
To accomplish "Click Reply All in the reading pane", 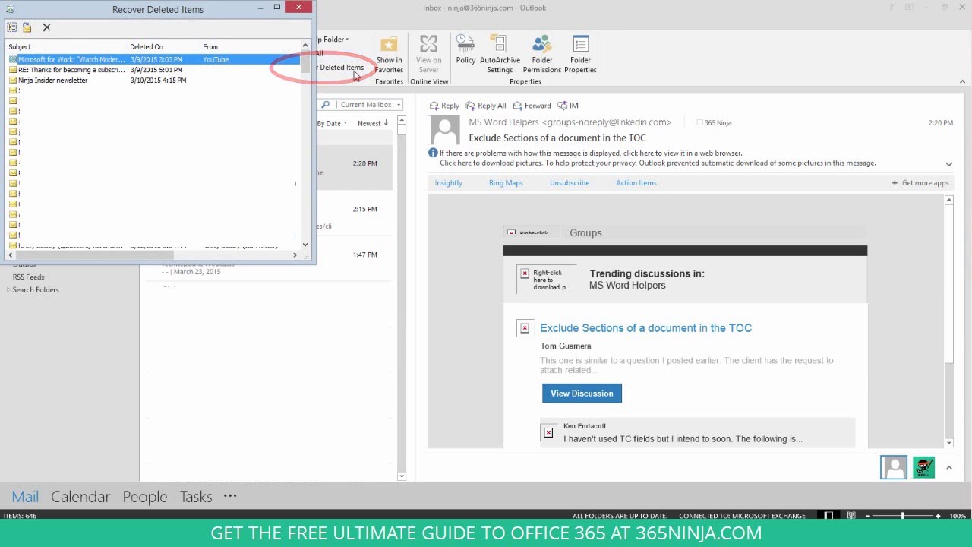I will (486, 106).
